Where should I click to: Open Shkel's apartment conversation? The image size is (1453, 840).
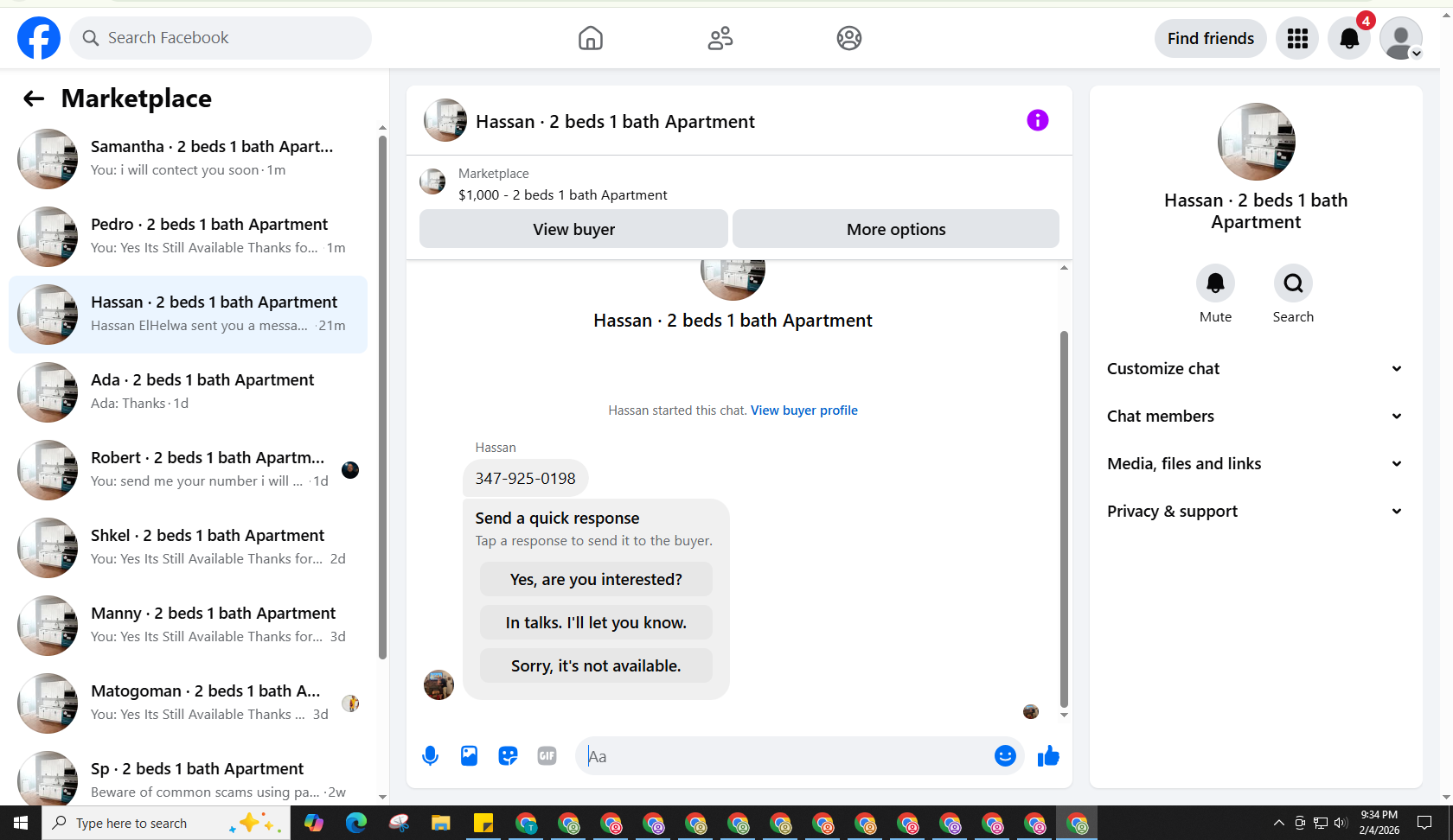(189, 548)
